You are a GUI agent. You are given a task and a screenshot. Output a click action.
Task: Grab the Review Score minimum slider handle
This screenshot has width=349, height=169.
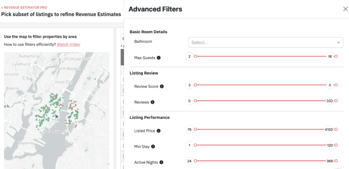click(195, 85)
